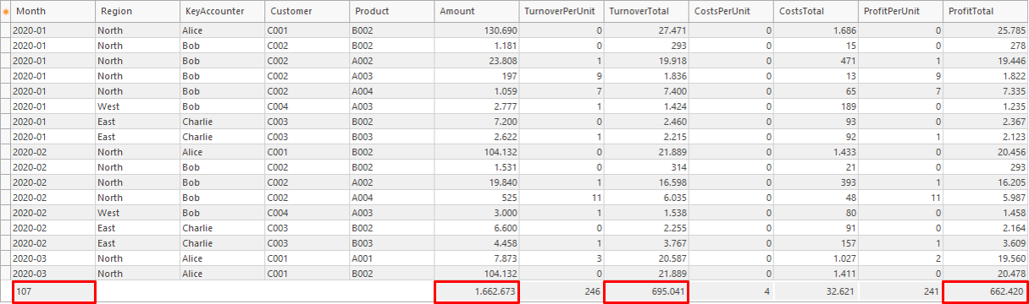Select the Amount cell 23.808
This screenshot has height=304, width=1029.
(476, 60)
